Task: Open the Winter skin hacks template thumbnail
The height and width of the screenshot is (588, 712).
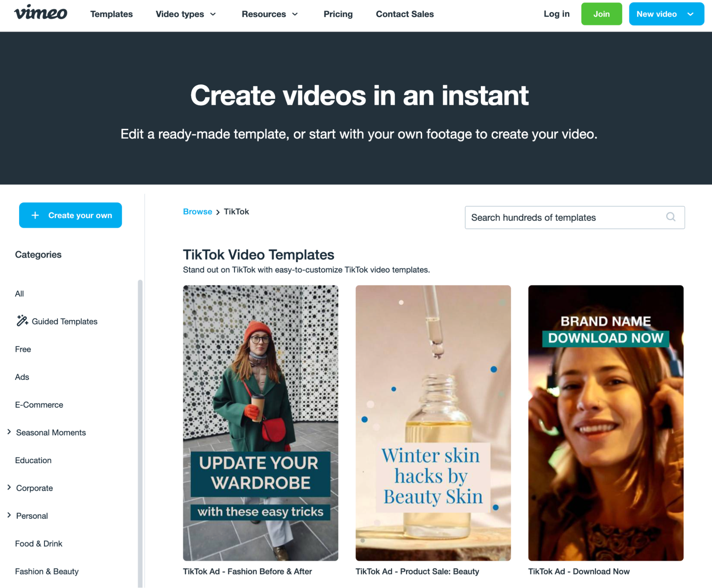Action: (433, 423)
